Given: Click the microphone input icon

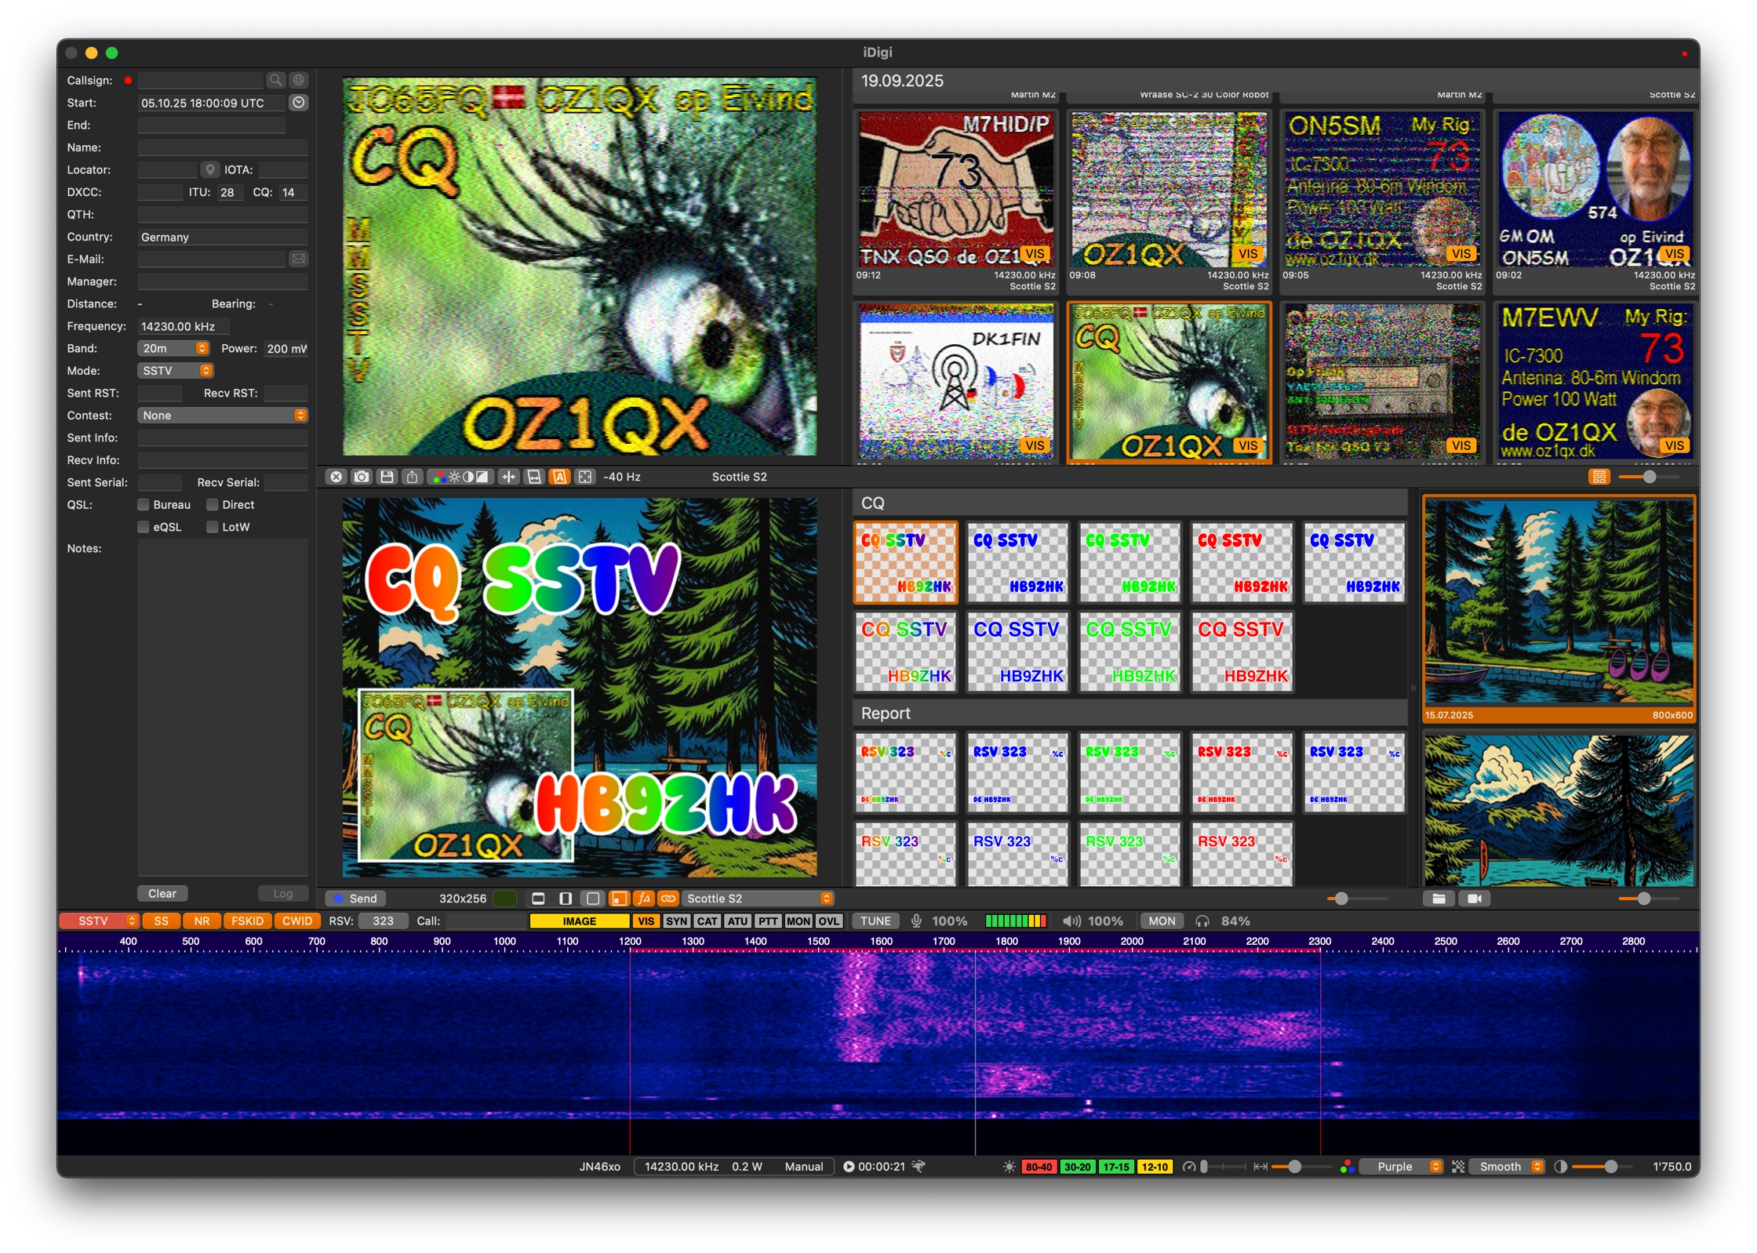Looking at the screenshot, I should coord(916,921).
